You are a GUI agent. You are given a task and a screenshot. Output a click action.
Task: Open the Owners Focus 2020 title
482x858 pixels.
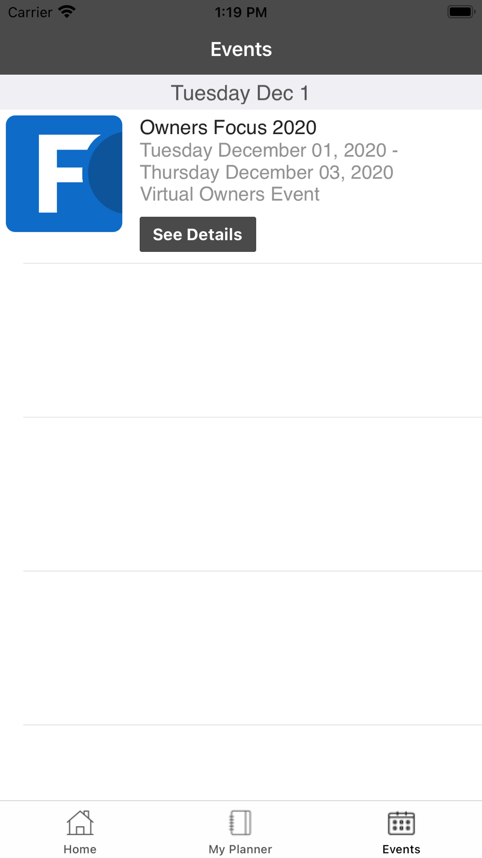tap(228, 127)
